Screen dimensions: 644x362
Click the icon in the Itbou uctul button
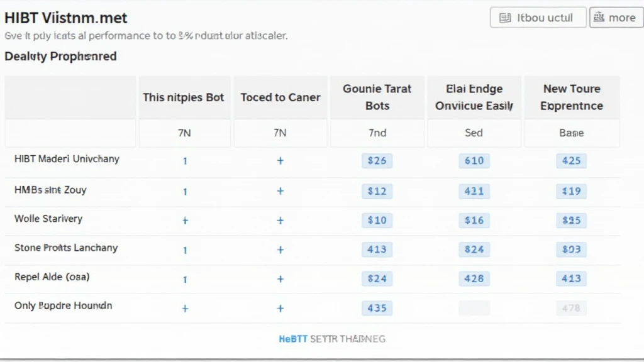click(x=505, y=18)
